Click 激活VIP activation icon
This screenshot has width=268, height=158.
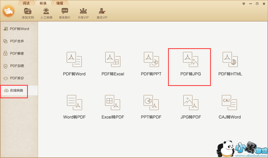(x=102, y=13)
